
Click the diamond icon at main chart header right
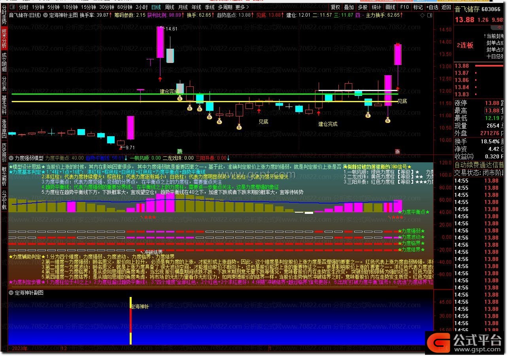pos(423,15)
